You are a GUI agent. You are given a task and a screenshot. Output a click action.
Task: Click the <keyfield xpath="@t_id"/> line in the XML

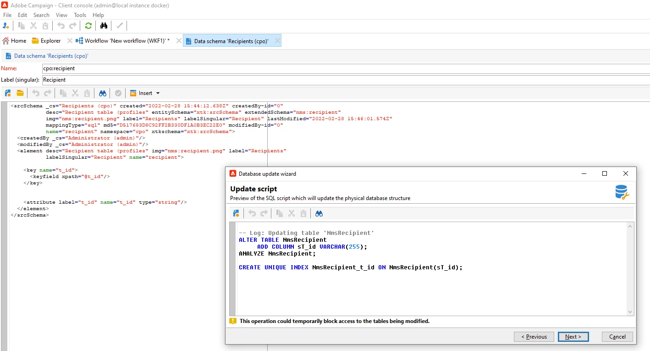[x=70, y=176]
